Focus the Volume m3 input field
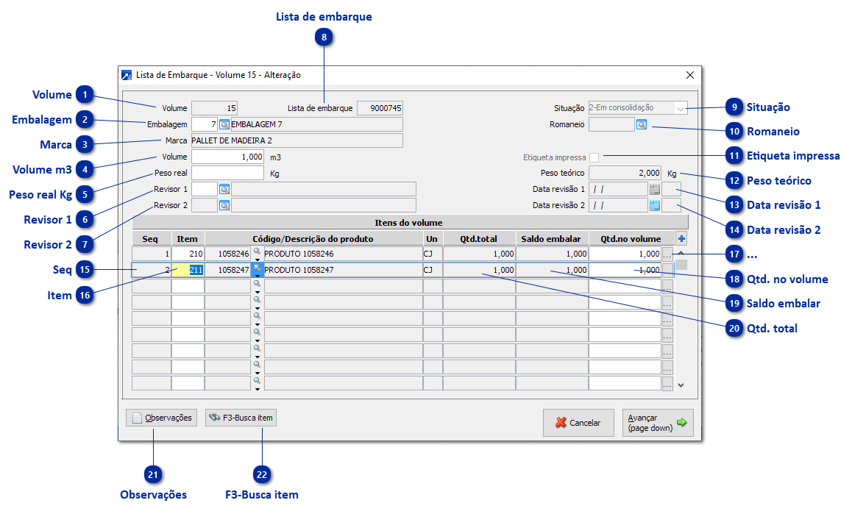Viewport: 852px width, 514px height. [x=227, y=157]
